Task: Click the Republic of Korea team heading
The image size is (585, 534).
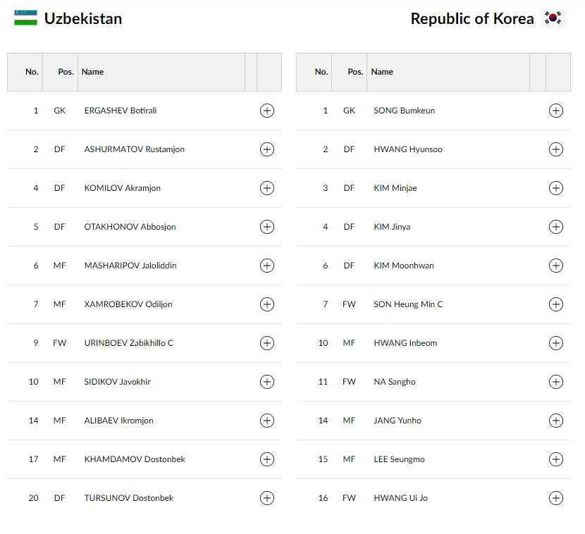Action: (x=472, y=19)
